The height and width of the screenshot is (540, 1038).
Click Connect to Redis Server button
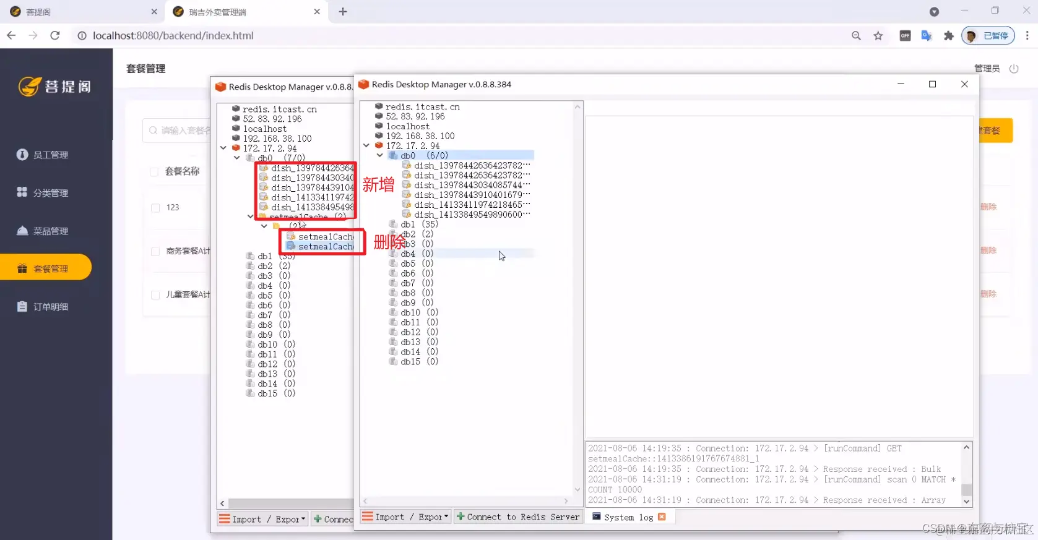tap(518, 517)
